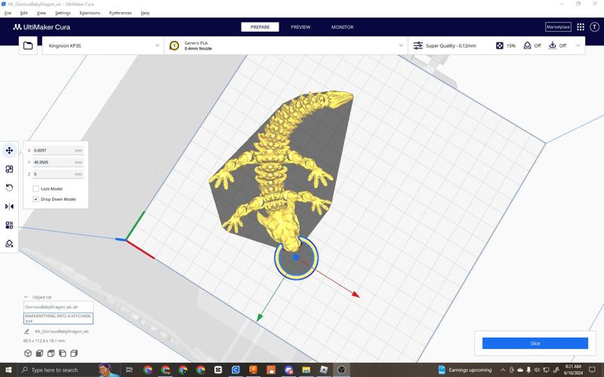Click the support Off icon
This screenshot has height=377, width=604.
[x=527, y=46]
